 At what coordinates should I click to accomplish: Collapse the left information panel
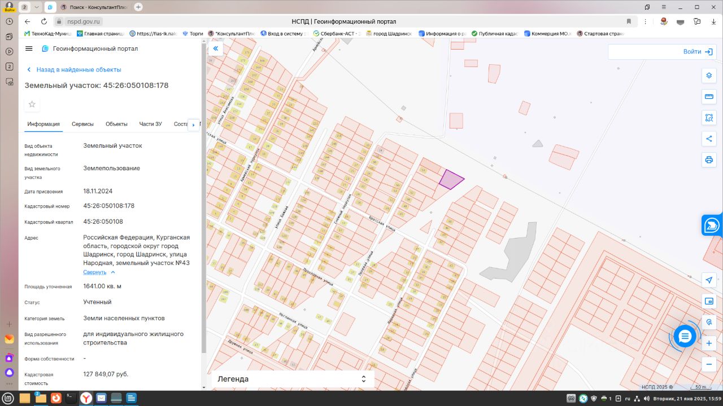[215, 48]
